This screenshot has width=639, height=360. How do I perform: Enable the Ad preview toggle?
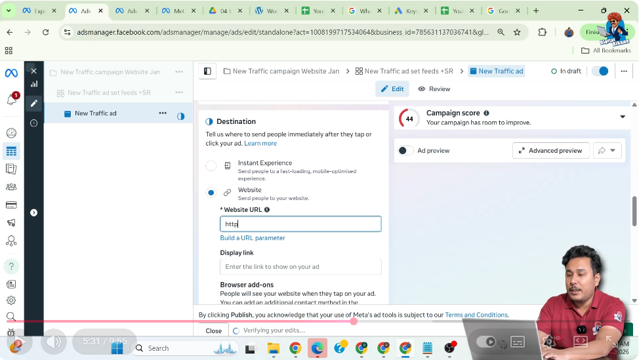(x=406, y=151)
